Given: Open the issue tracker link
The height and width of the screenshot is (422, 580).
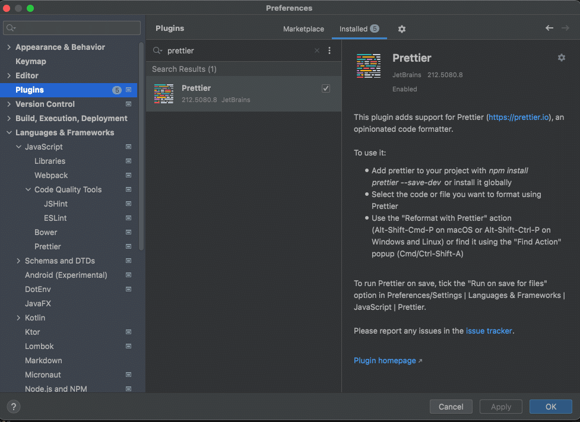Looking at the screenshot, I should pos(489,331).
